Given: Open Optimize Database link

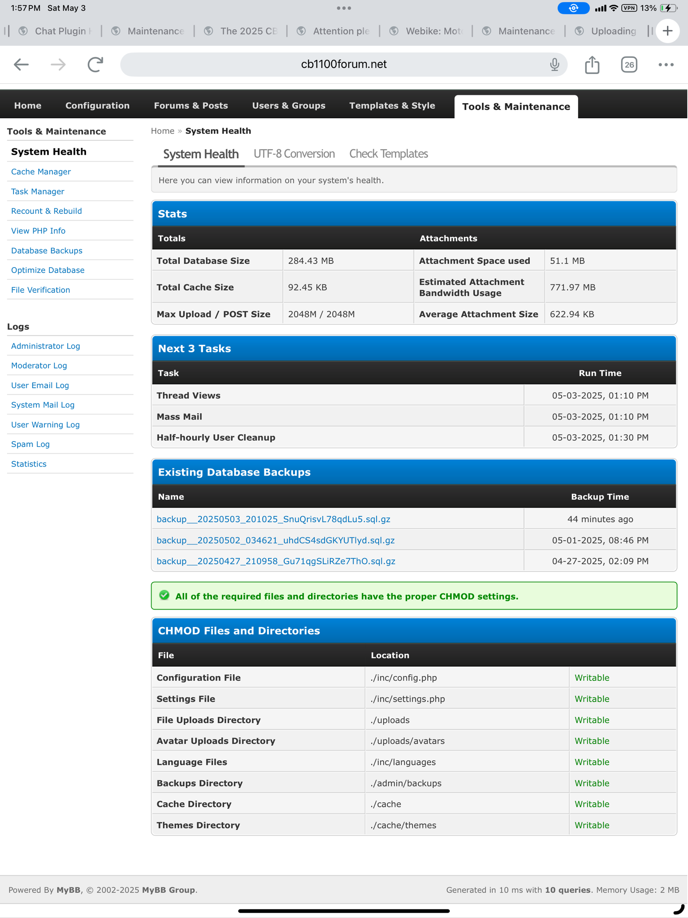Looking at the screenshot, I should [48, 270].
